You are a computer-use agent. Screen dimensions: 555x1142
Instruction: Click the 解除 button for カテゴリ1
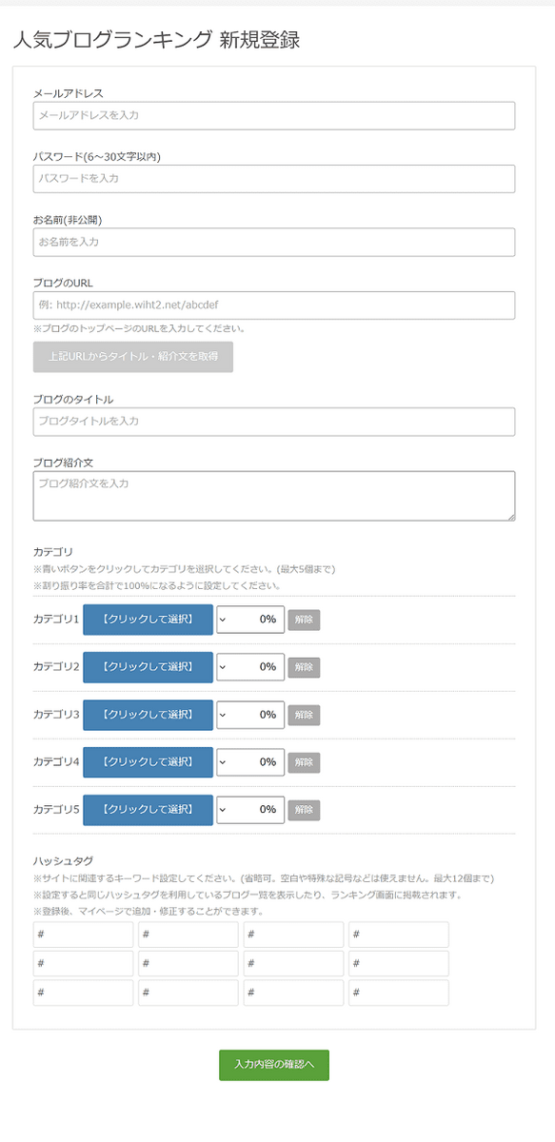click(x=304, y=620)
